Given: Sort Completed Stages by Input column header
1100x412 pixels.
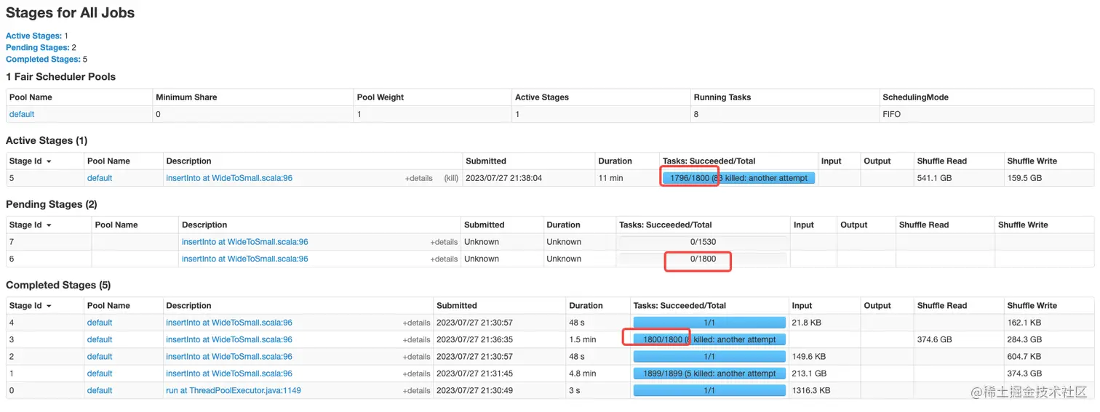Looking at the screenshot, I should [x=802, y=306].
